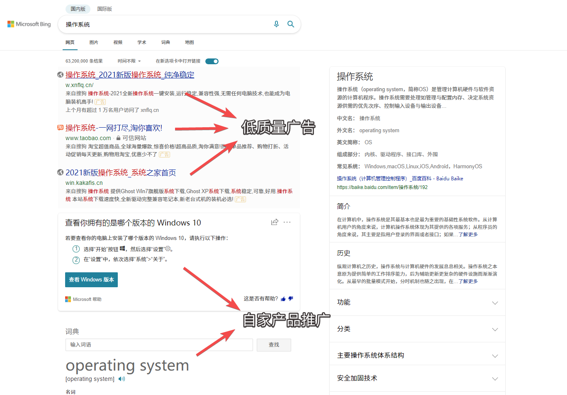
Task: Activate voice search microphone icon
Action: coord(276,24)
